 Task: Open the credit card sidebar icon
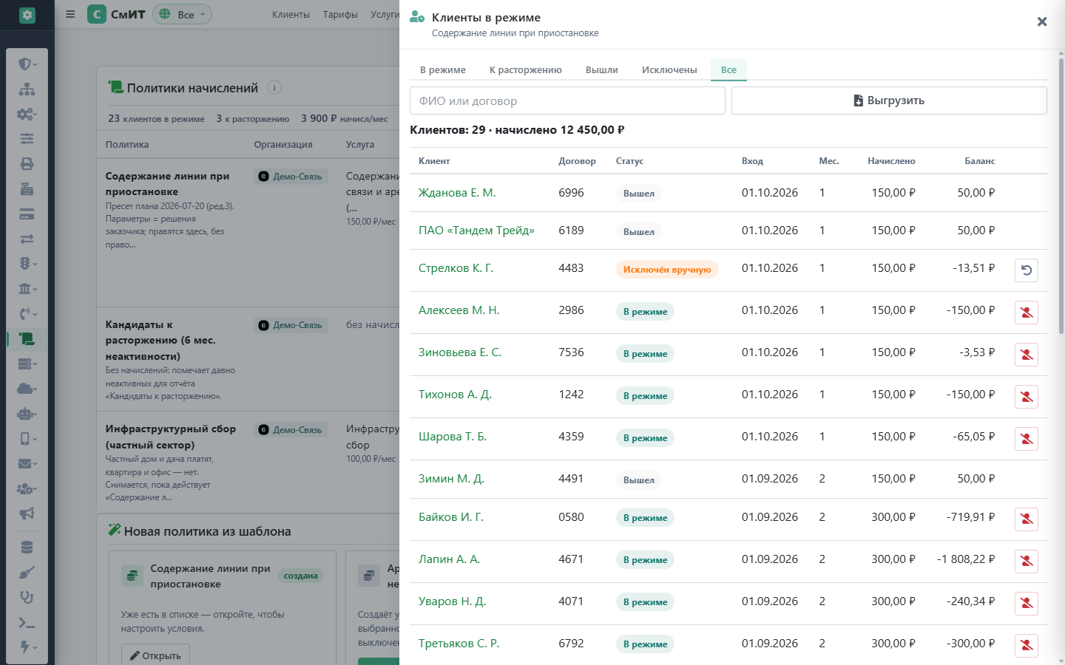(x=27, y=214)
